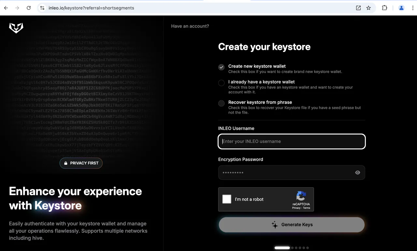
Task: Check the I'm not a robot box
Action: point(227,199)
